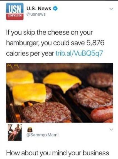Click the 'calories per year' tweet text
The image size is (118, 159).
coord(30,53)
